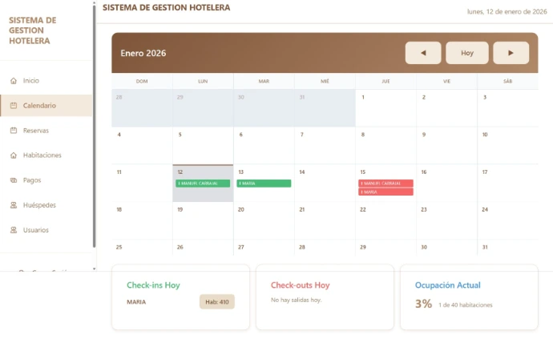Open red MANUEL CARBAJAL checkout on day 15
This screenshot has height=339, width=553.
click(x=385, y=184)
